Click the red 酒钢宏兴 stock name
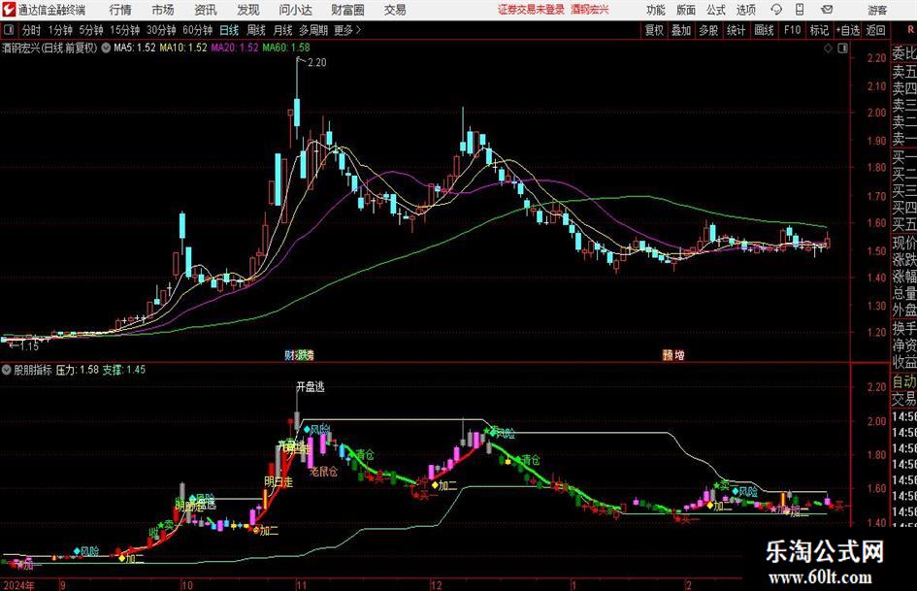The height and width of the screenshot is (591, 917). click(590, 10)
